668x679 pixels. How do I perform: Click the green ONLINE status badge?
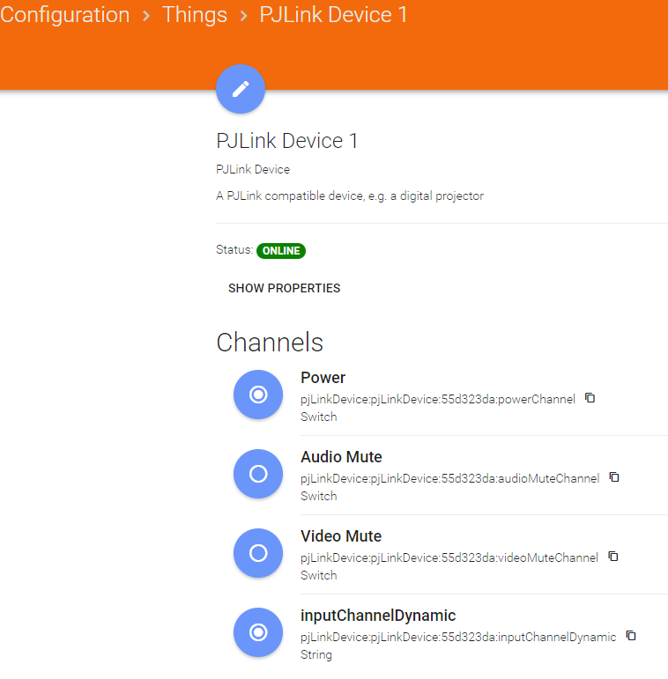point(281,251)
